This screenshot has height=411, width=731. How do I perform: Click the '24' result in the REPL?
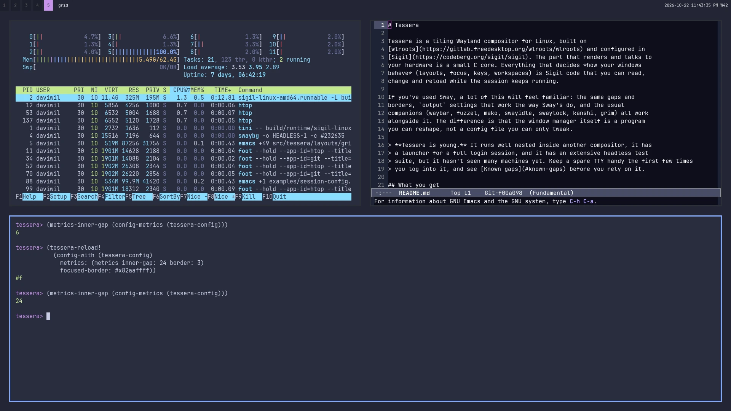(x=19, y=301)
